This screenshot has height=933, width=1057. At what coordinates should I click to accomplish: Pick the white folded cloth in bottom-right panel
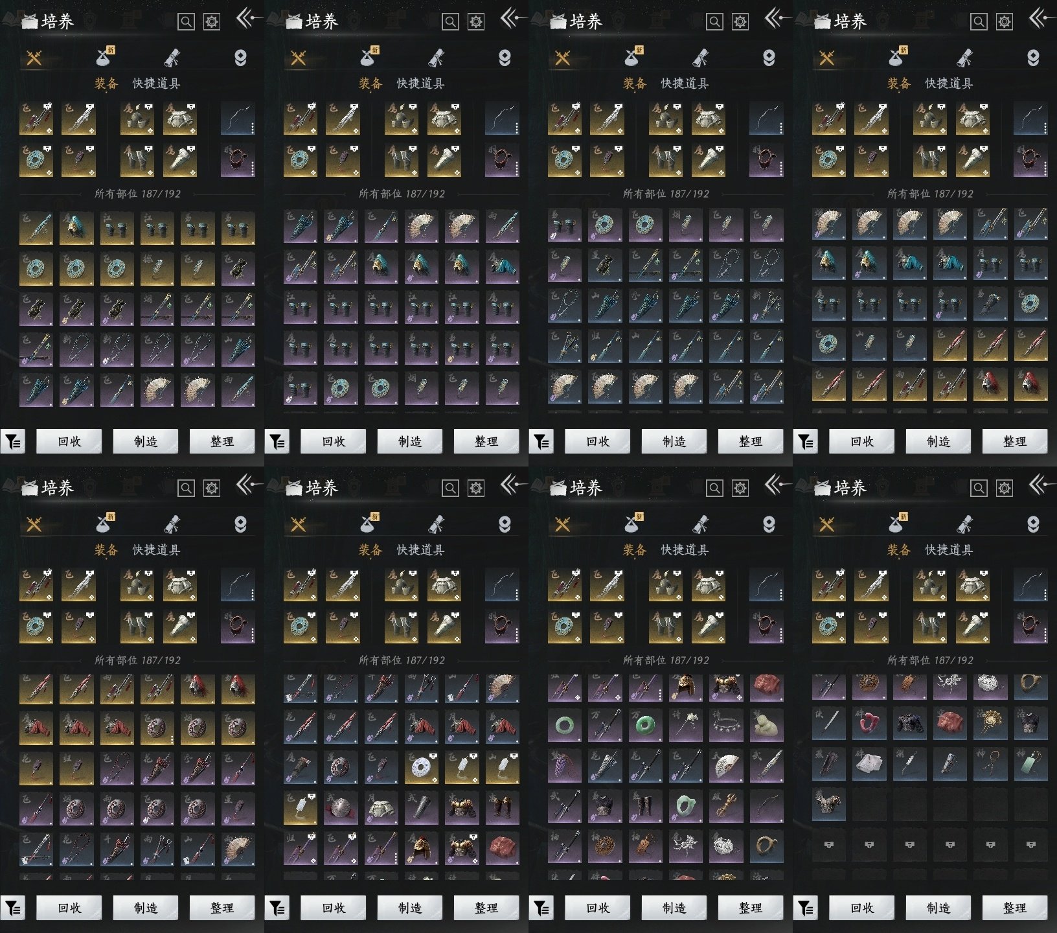(869, 764)
